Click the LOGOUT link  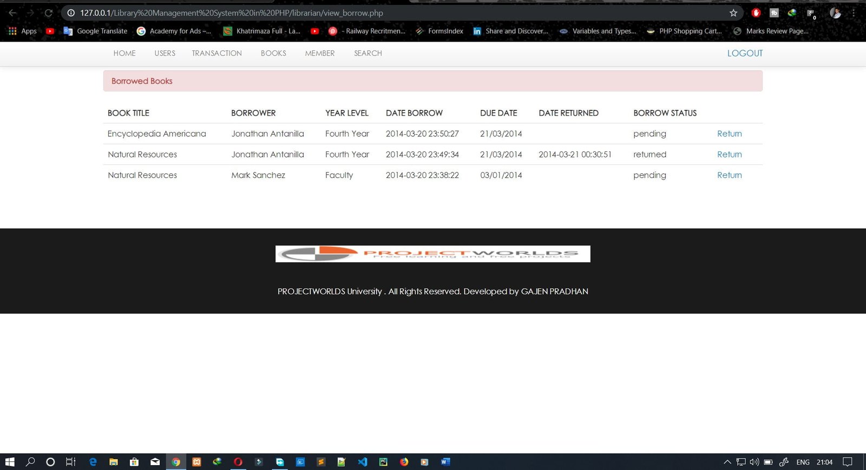click(745, 54)
